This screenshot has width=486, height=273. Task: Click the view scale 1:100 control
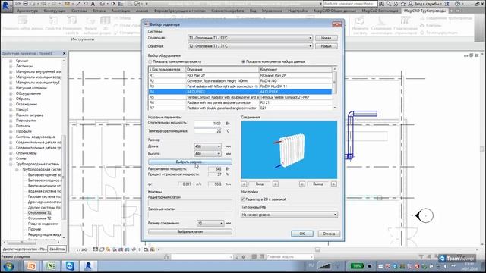click(81, 249)
